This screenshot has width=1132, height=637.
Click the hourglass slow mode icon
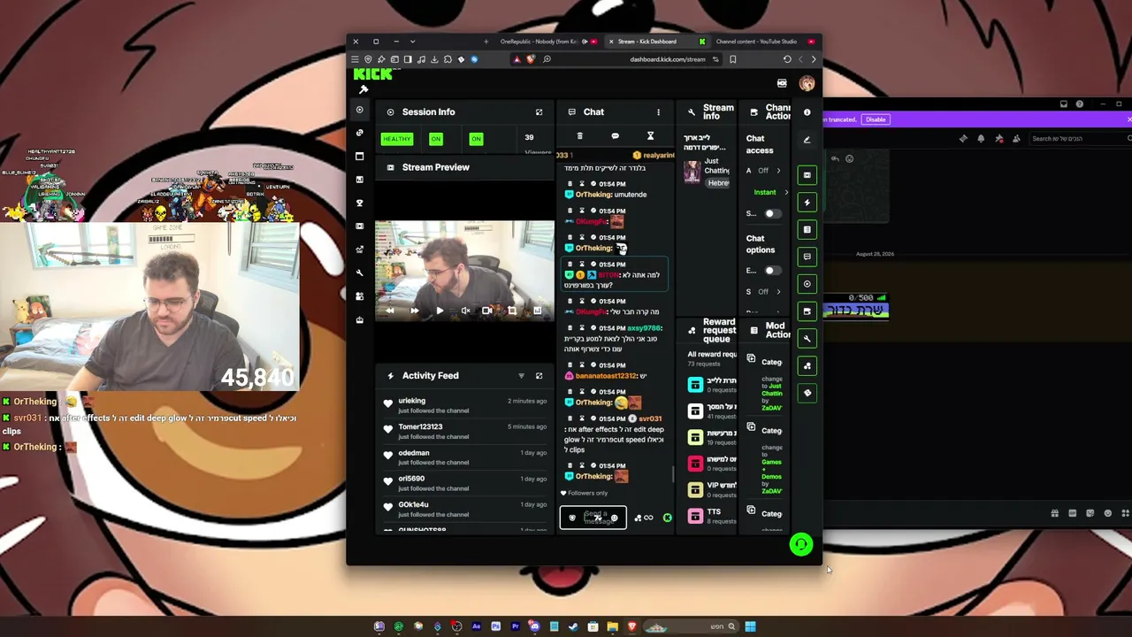[650, 136]
